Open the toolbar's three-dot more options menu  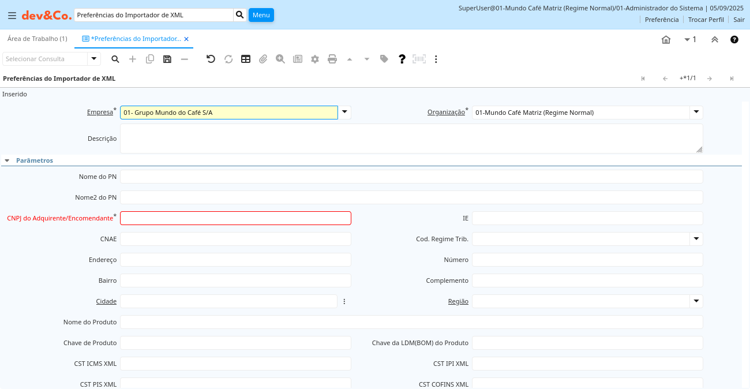click(x=436, y=59)
